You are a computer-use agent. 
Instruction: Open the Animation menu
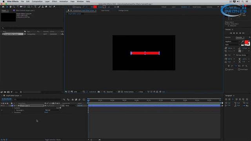tap(64, 2)
